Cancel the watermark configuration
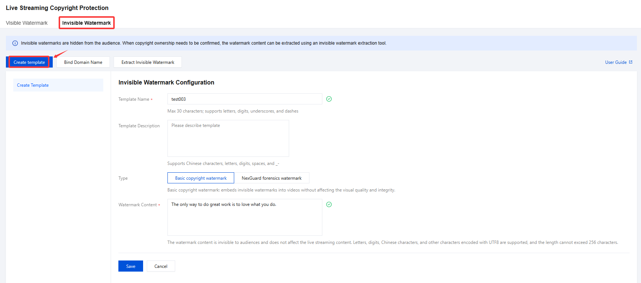 pyautogui.click(x=161, y=266)
